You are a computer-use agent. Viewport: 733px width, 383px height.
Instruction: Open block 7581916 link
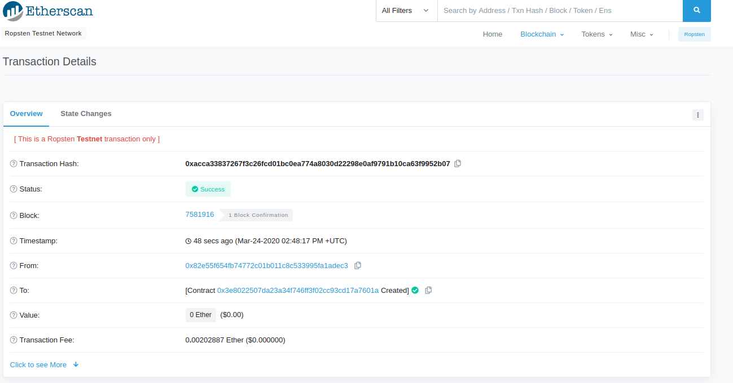(200, 215)
